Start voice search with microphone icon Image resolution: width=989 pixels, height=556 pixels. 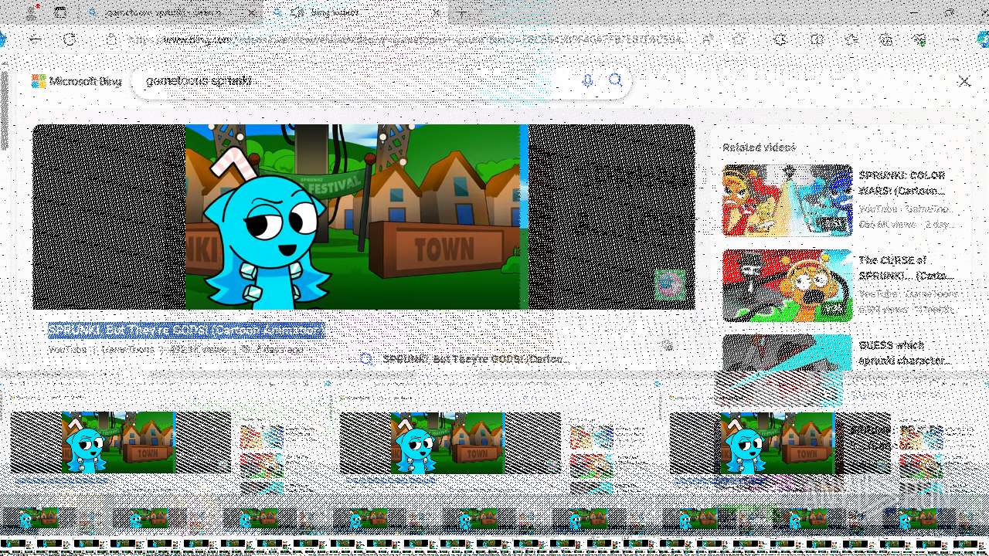point(588,81)
